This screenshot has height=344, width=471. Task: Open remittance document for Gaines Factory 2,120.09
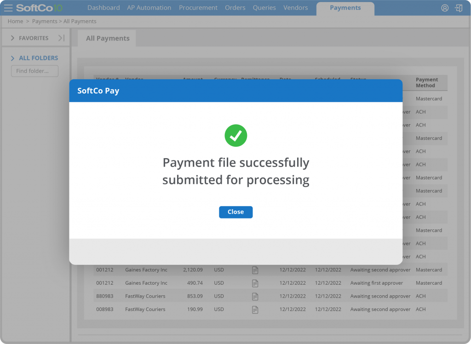coord(255,270)
